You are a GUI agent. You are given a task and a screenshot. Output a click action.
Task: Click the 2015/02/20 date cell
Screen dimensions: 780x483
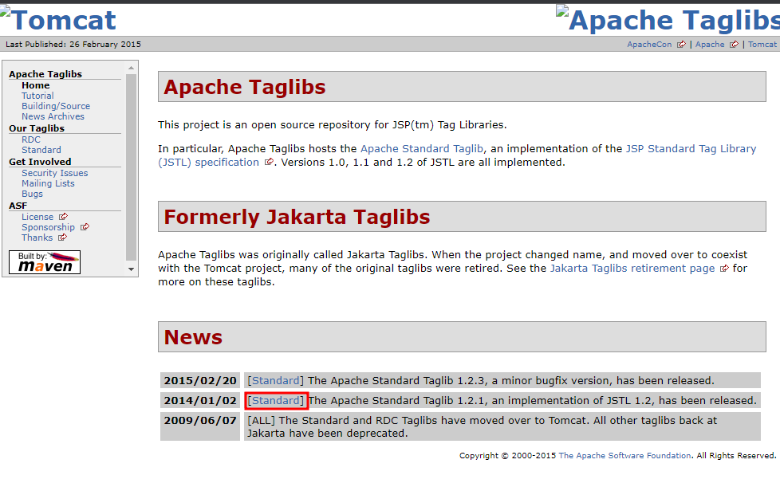coord(200,381)
